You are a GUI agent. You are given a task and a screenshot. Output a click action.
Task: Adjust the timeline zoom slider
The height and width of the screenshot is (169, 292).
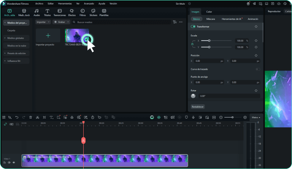click(233, 117)
